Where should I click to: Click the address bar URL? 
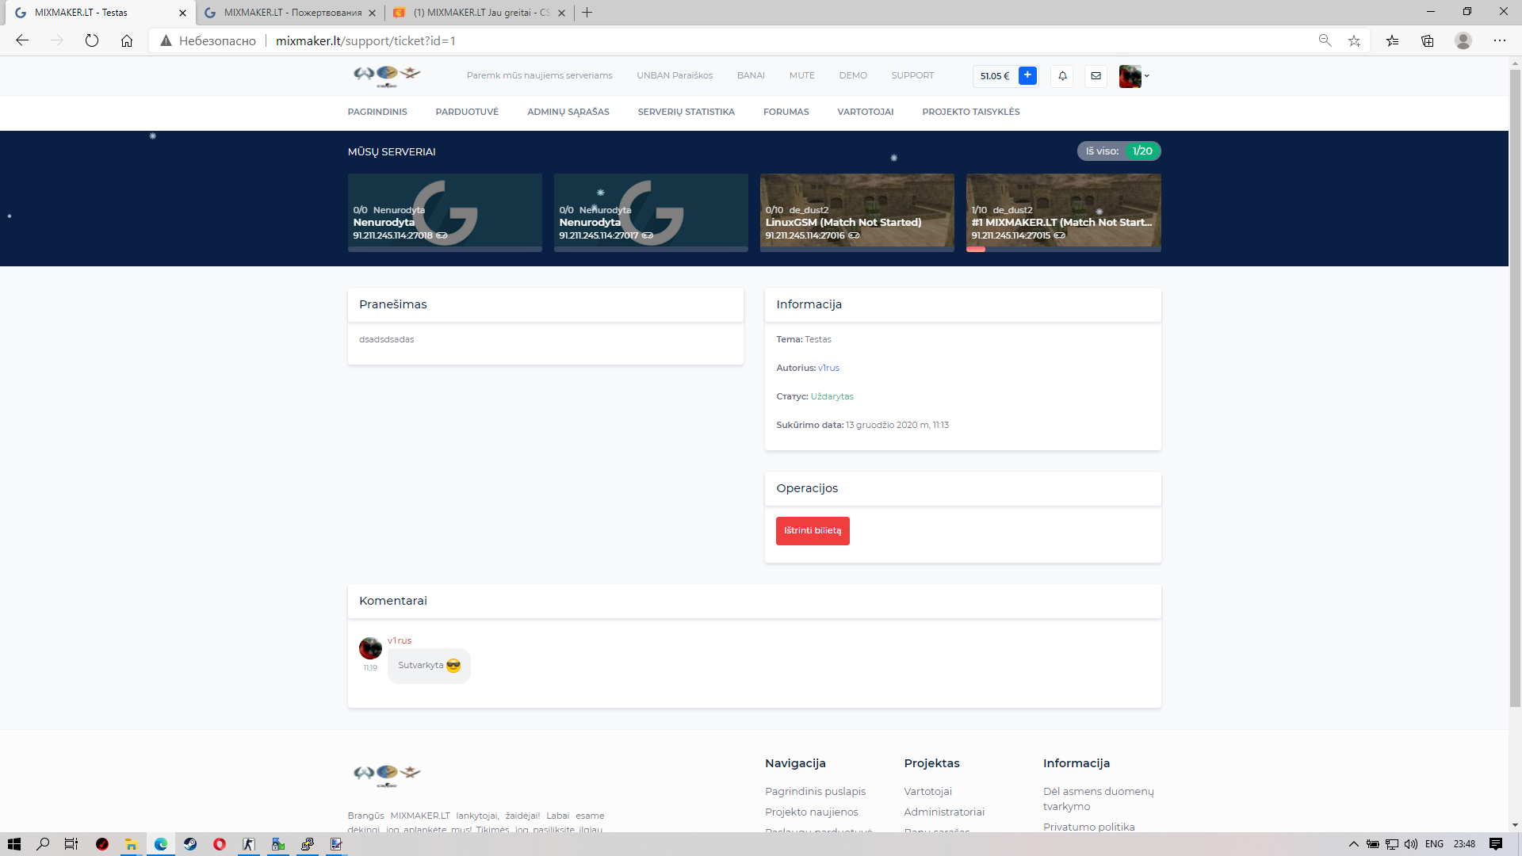click(365, 40)
